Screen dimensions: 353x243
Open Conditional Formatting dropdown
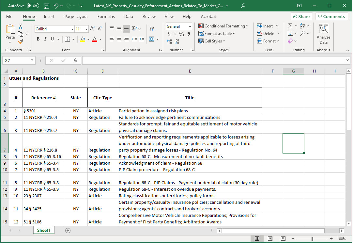223,26
